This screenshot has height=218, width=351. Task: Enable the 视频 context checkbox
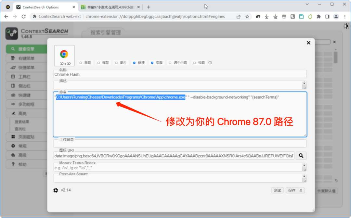tap(195, 63)
